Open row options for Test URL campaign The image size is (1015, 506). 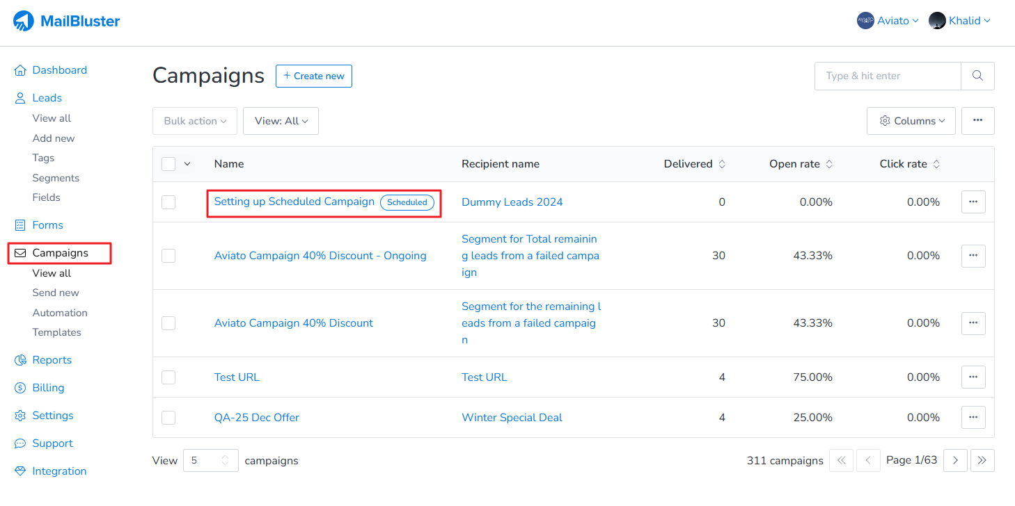(973, 377)
